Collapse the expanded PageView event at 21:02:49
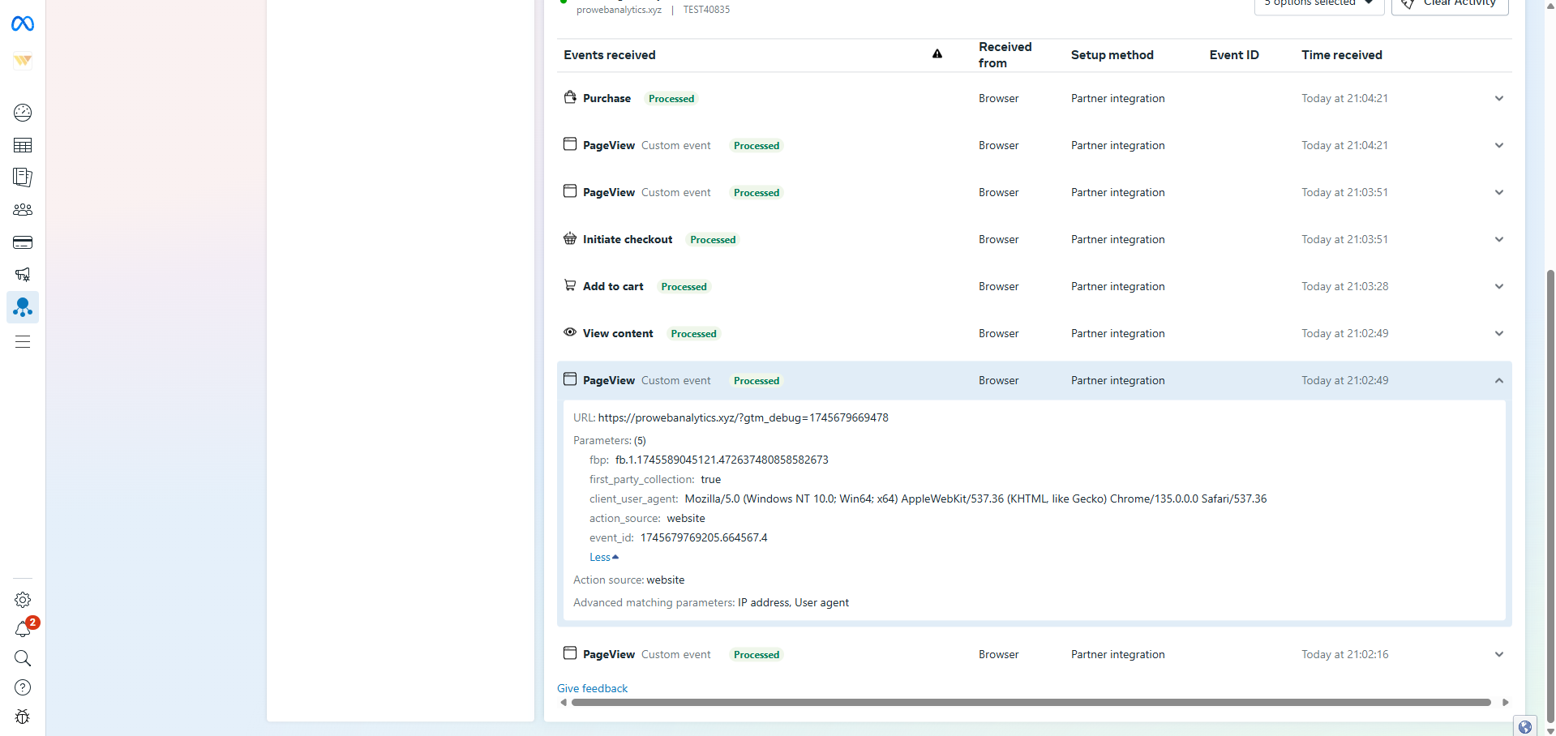 click(1498, 381)
